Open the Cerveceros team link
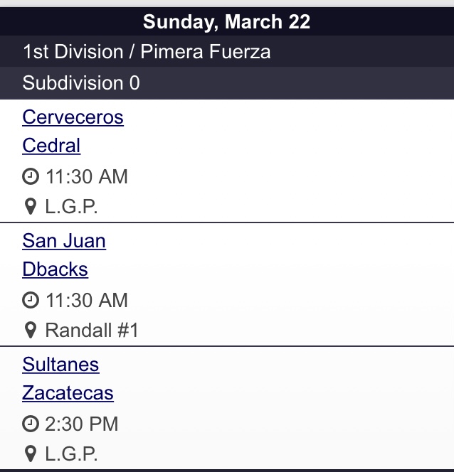The image size is (454, 472). click(73, 117)
